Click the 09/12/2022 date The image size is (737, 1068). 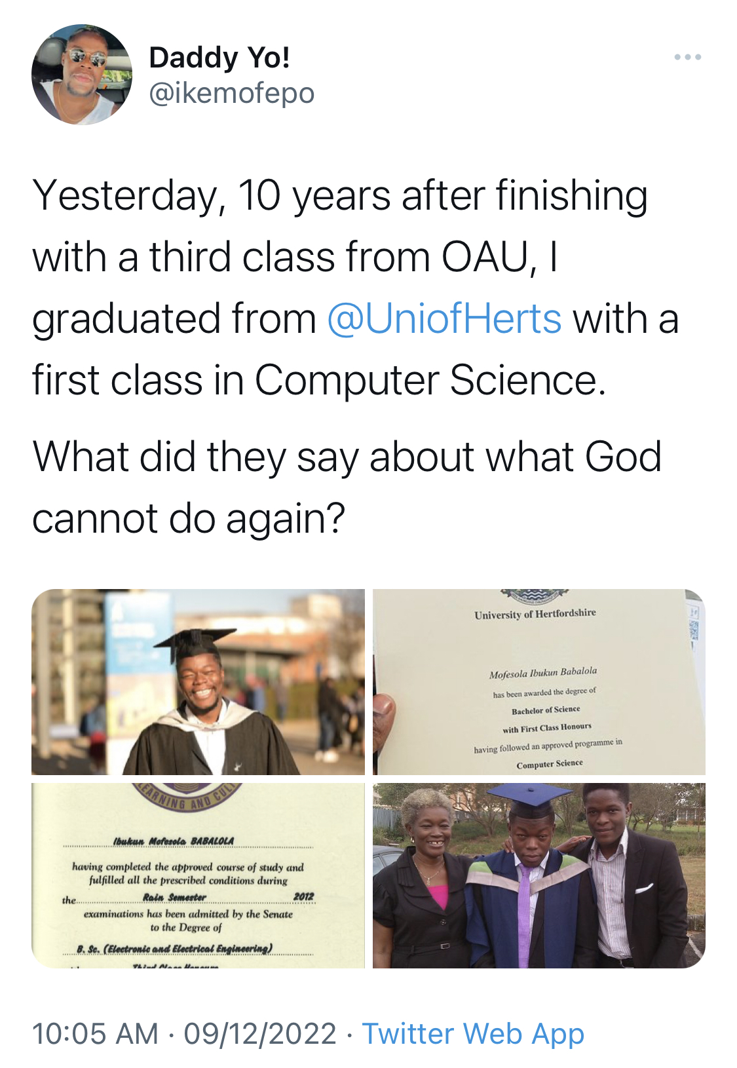260,1034
